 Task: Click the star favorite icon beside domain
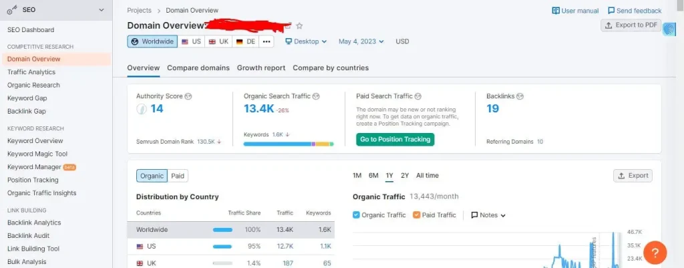299,26
